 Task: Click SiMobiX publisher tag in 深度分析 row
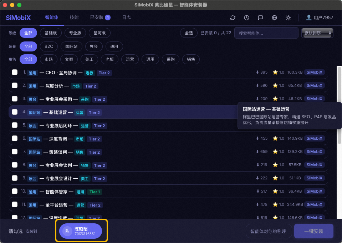coord(314,85)
